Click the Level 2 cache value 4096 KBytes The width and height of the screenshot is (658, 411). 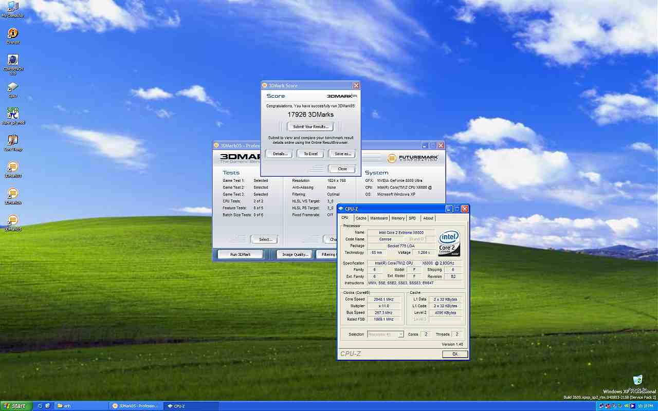pos(445,313)
